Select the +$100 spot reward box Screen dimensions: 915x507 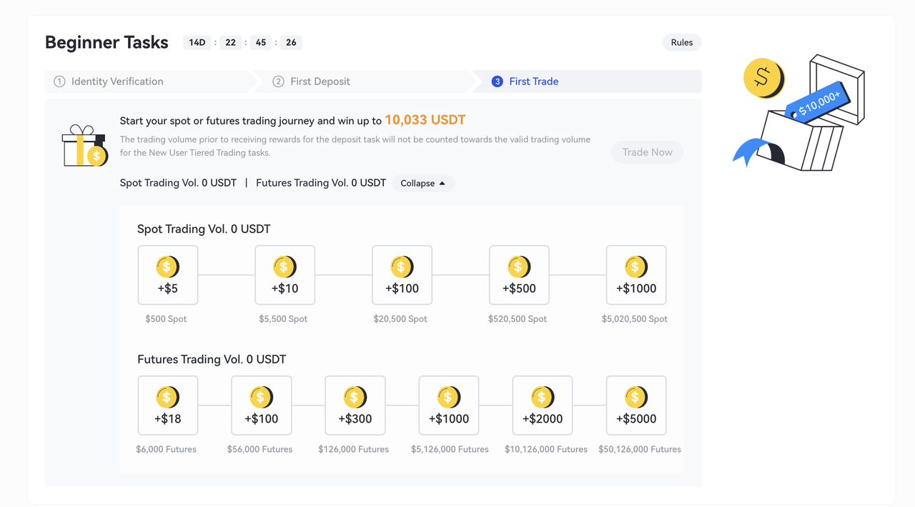click(402, 275)
